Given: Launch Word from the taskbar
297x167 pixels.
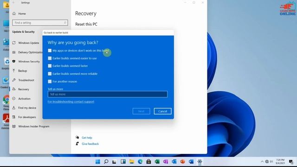Looking at the screenshot, I should tap(191, 161).
